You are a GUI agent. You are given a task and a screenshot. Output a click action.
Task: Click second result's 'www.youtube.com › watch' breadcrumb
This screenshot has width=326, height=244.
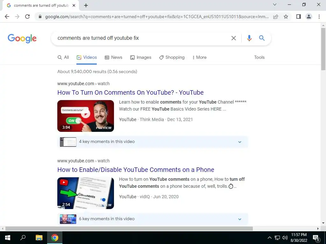point(83,161)
